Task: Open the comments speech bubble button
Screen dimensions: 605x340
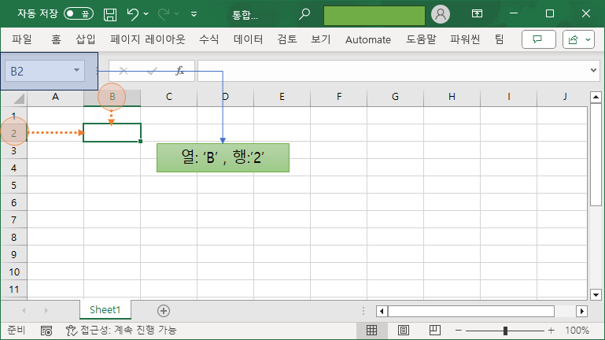Action: [538, 39]
